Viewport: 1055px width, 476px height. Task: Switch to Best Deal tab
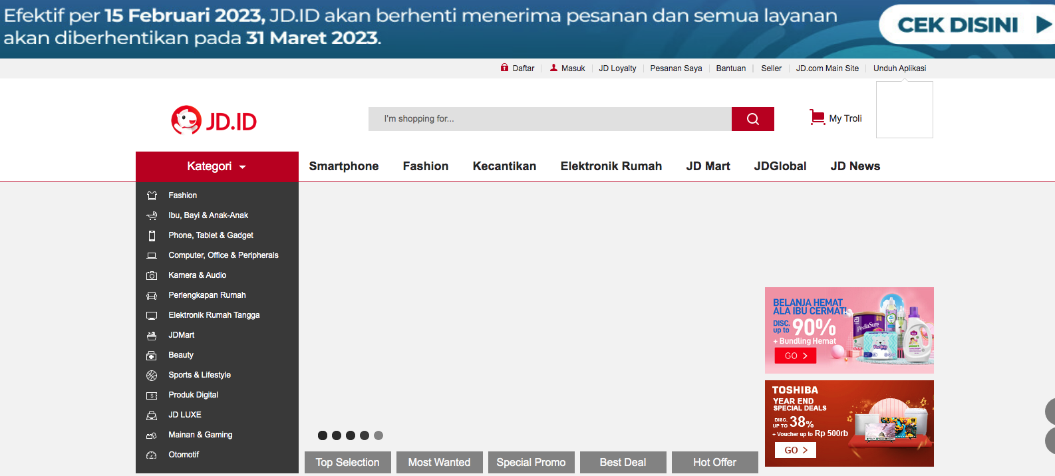623,463
